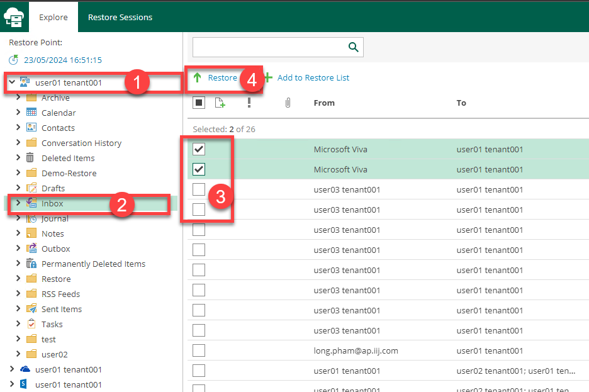Switch to the Restore Sessions tab
The height and width of the screenshot is (392, 589).
(x=120, y=17)
